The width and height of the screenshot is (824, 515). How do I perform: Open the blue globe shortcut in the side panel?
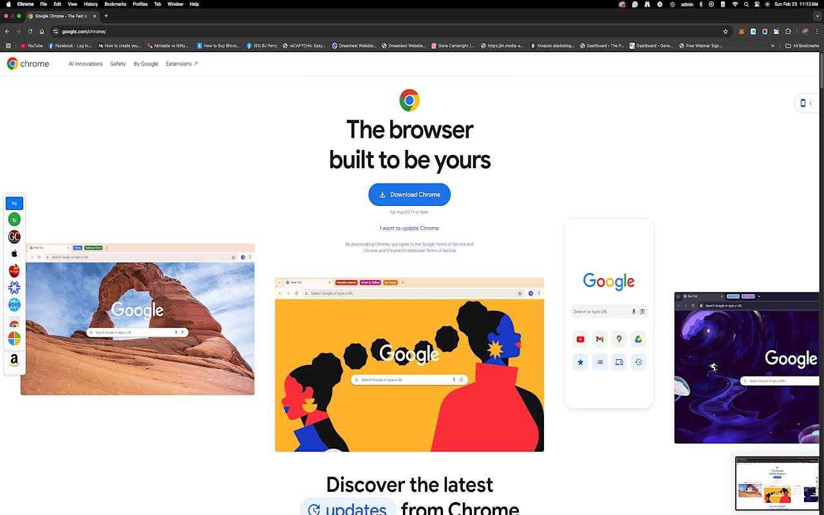(14, 304)
